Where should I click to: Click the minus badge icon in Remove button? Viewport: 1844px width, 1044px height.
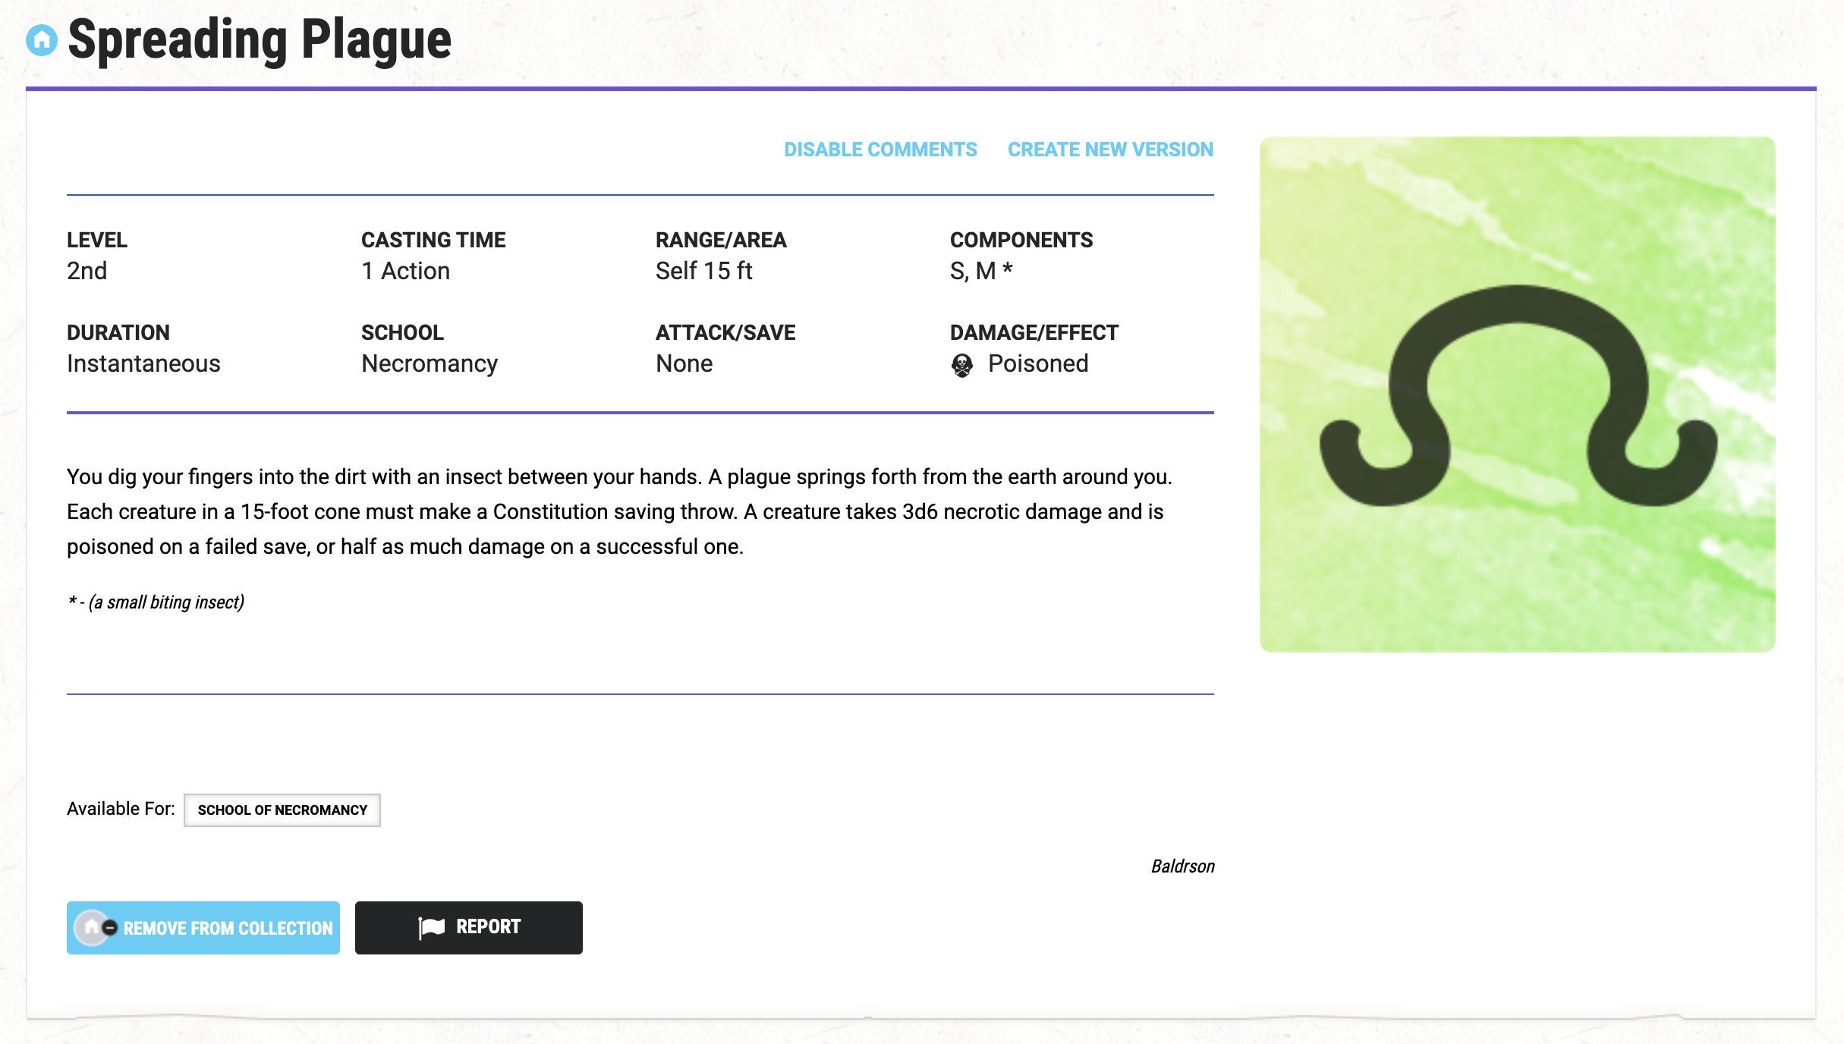(110, 927)
